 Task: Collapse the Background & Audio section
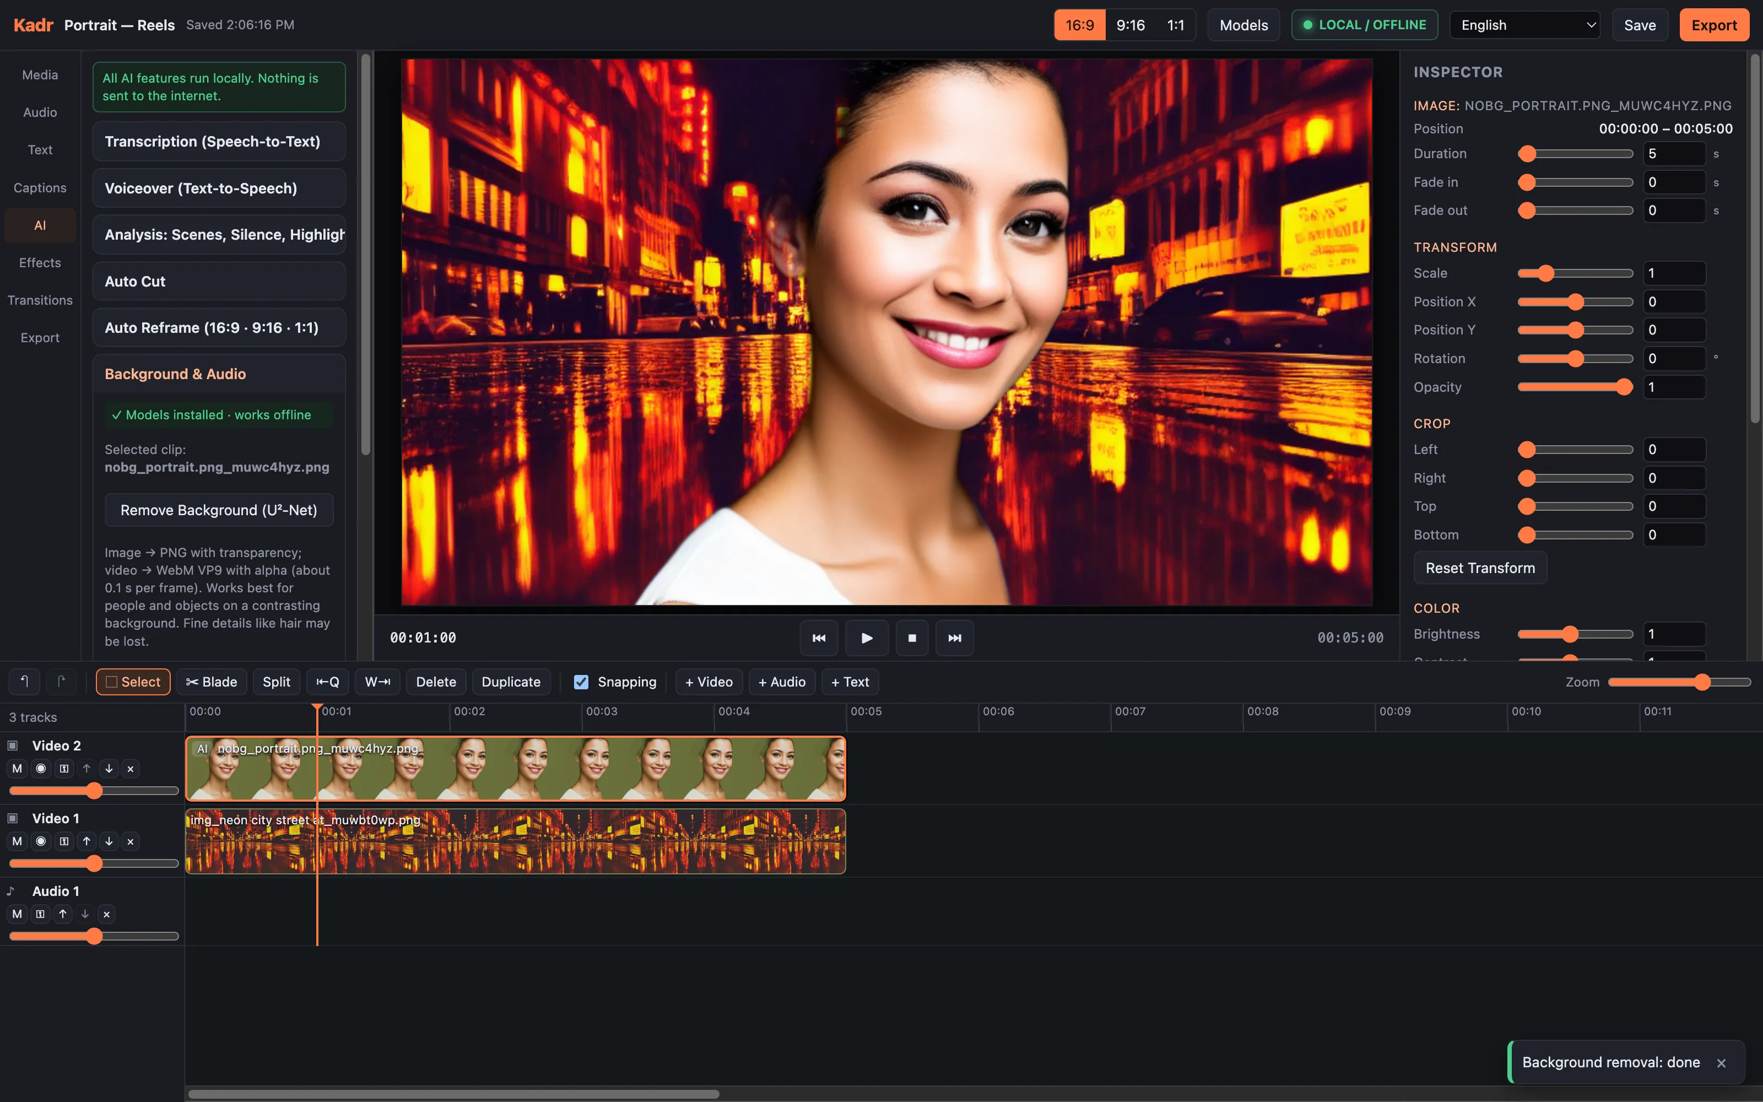point(219,374)
